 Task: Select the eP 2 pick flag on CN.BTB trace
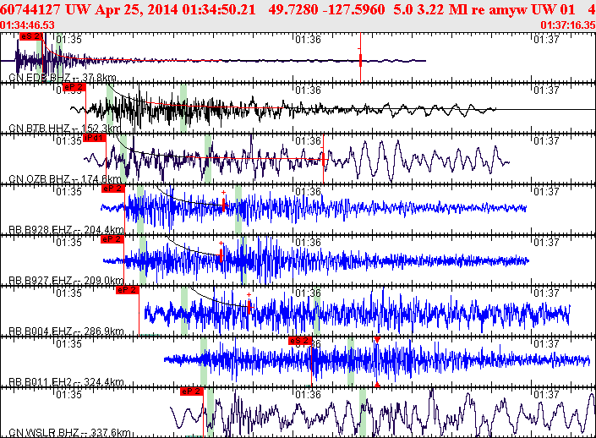click(x=74, y=87)
